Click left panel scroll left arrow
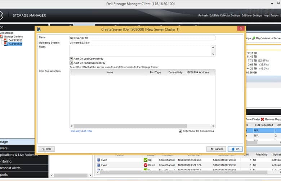Viewport: 281px width, 181px height. coord(52,175)
